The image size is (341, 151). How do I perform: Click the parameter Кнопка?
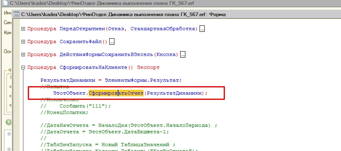[166, 55]
